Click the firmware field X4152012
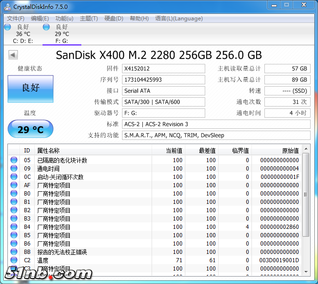This screenshot has width=318, height=284. tap(164, 69)
